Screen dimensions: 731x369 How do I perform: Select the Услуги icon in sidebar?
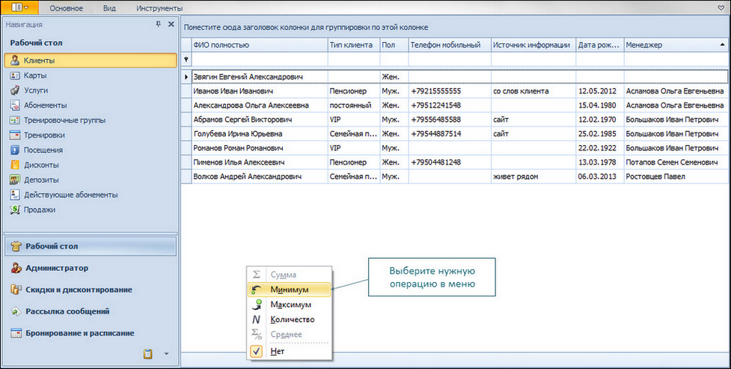[15, 91]
